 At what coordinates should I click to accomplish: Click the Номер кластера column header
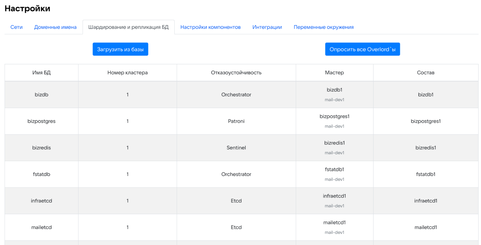pos(128,73)
